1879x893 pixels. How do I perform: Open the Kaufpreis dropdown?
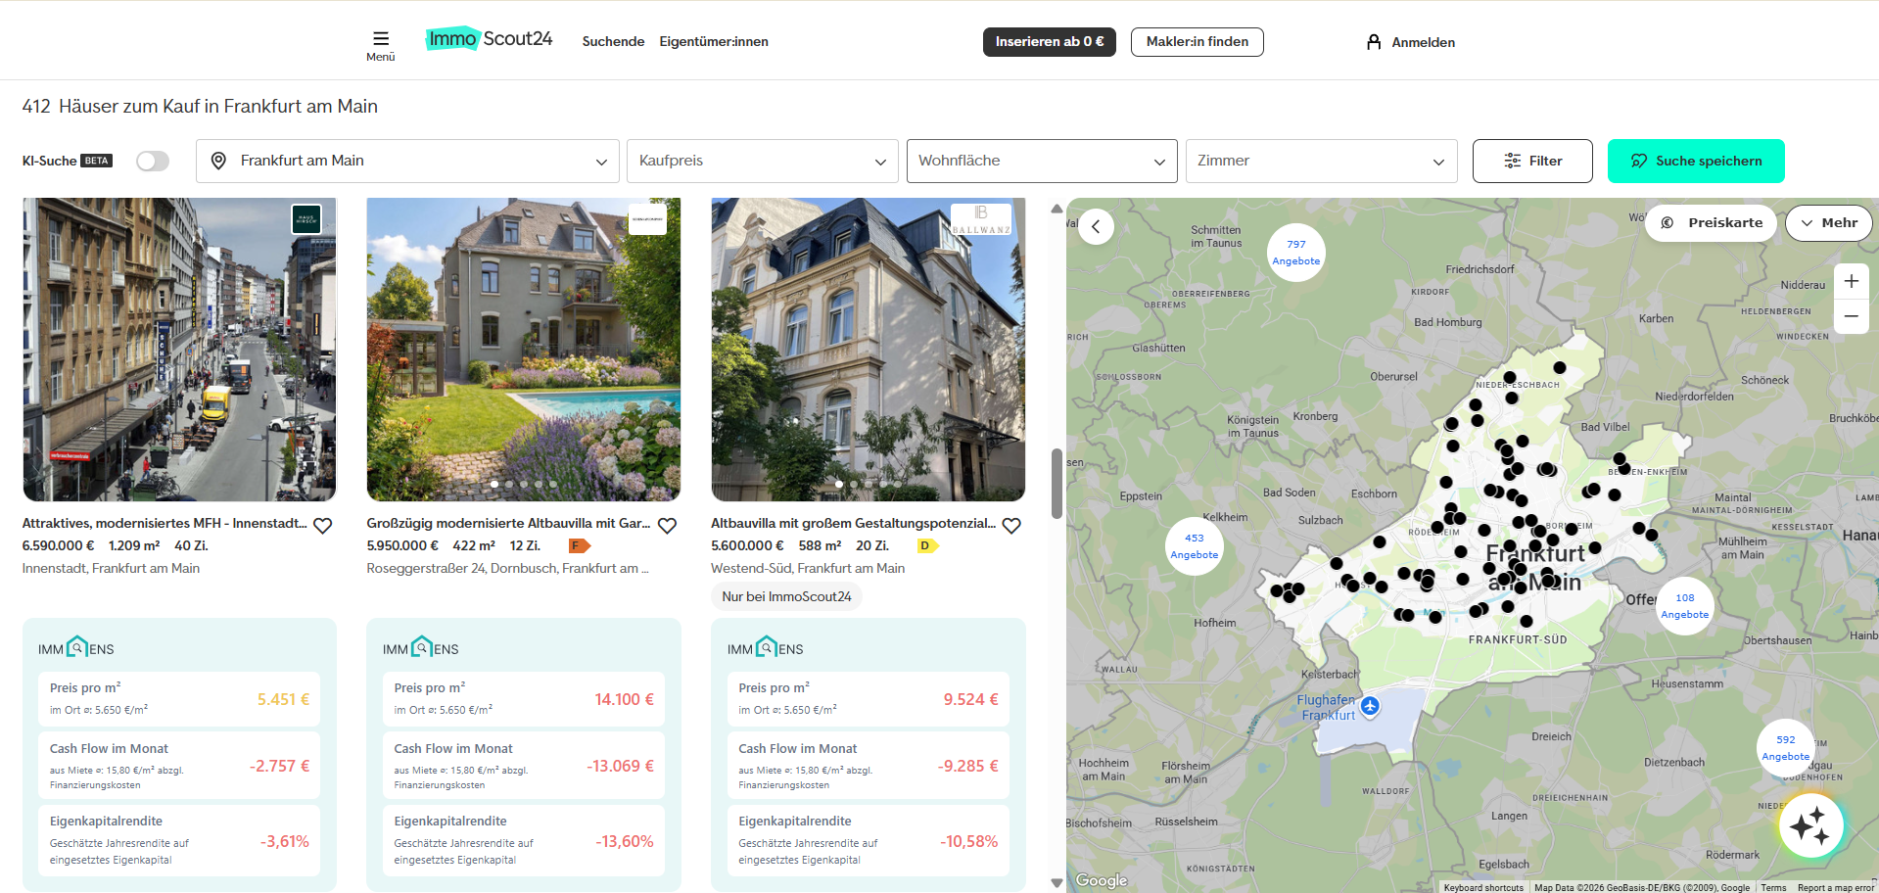tap(763, 161)
